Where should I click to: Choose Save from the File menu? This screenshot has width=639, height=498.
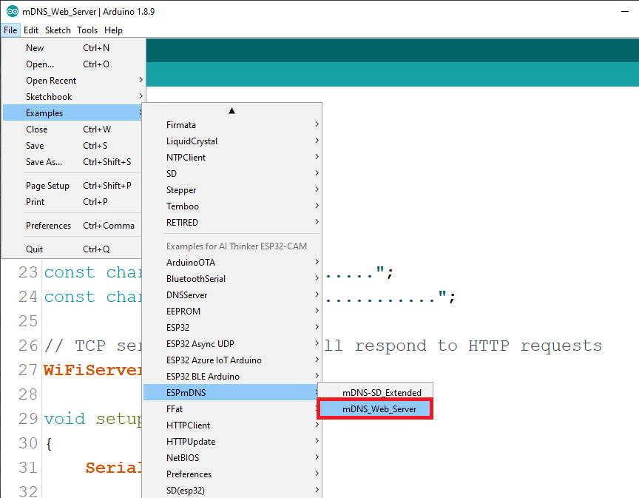tap(73, 146)
